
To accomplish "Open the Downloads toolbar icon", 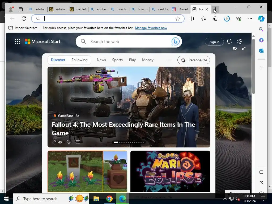I will coord(227,19).
